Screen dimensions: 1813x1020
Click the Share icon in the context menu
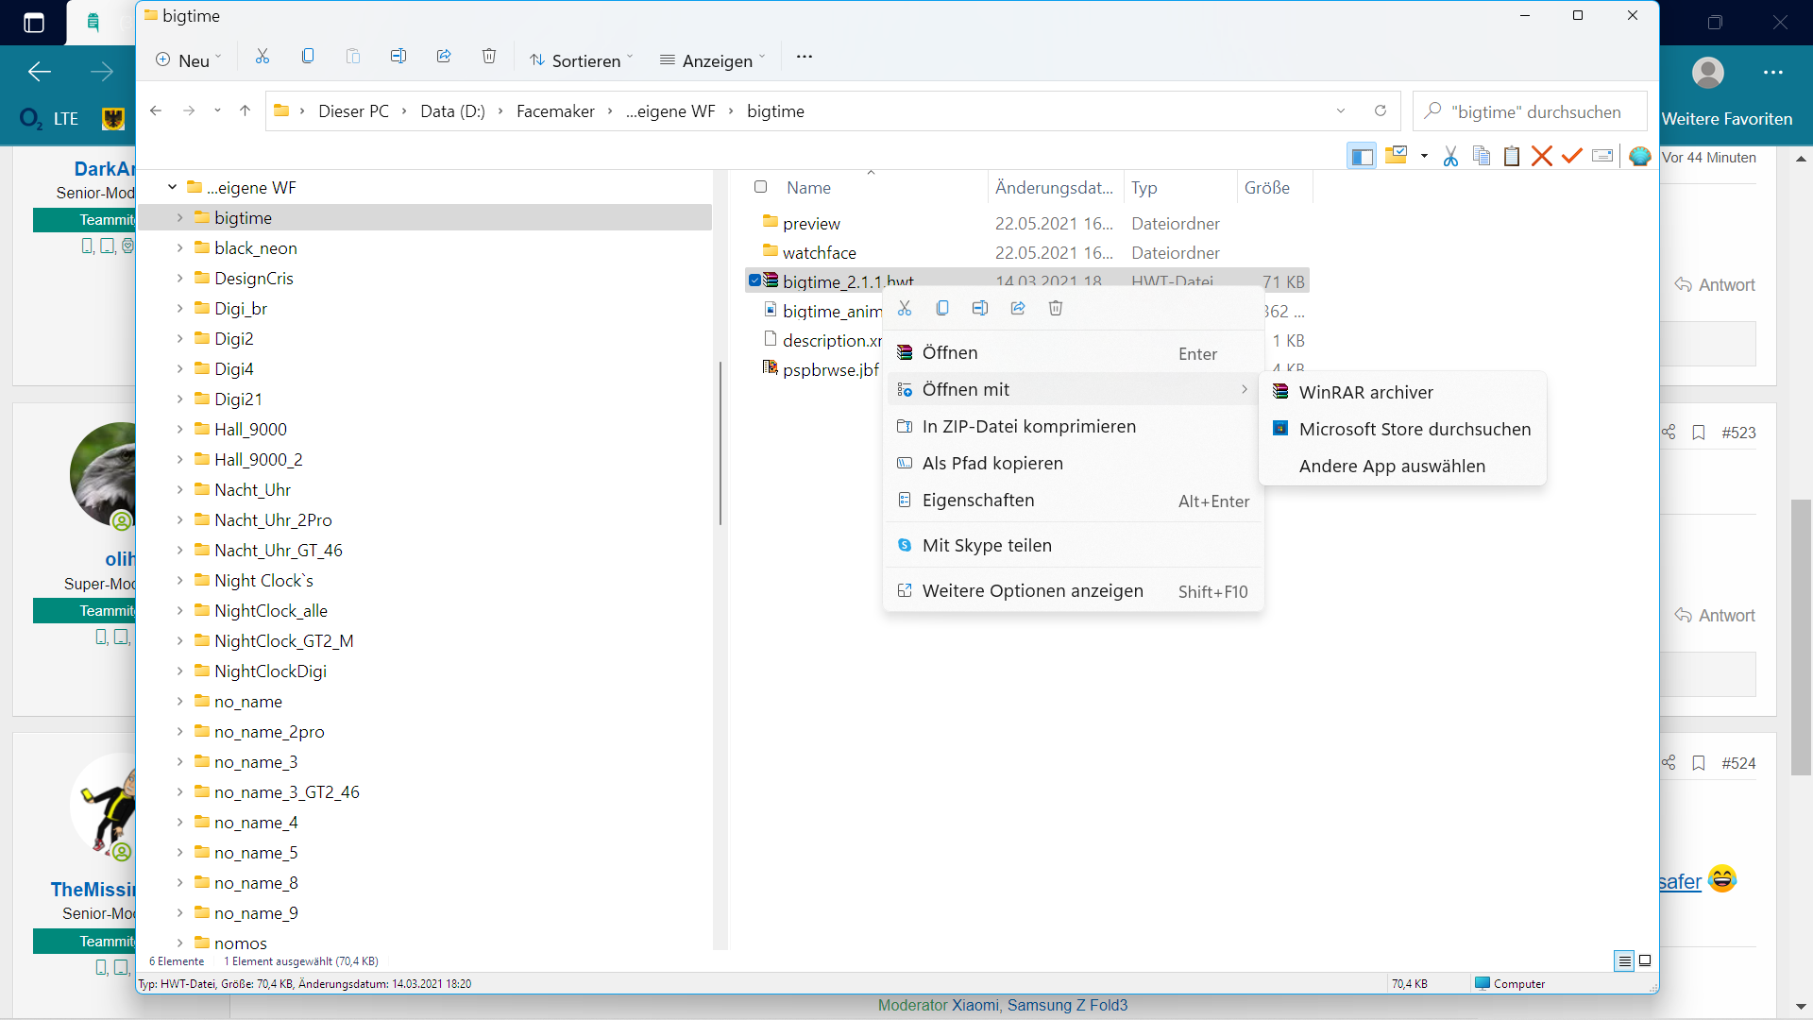pyautogui.click(x=1018, y=308)
